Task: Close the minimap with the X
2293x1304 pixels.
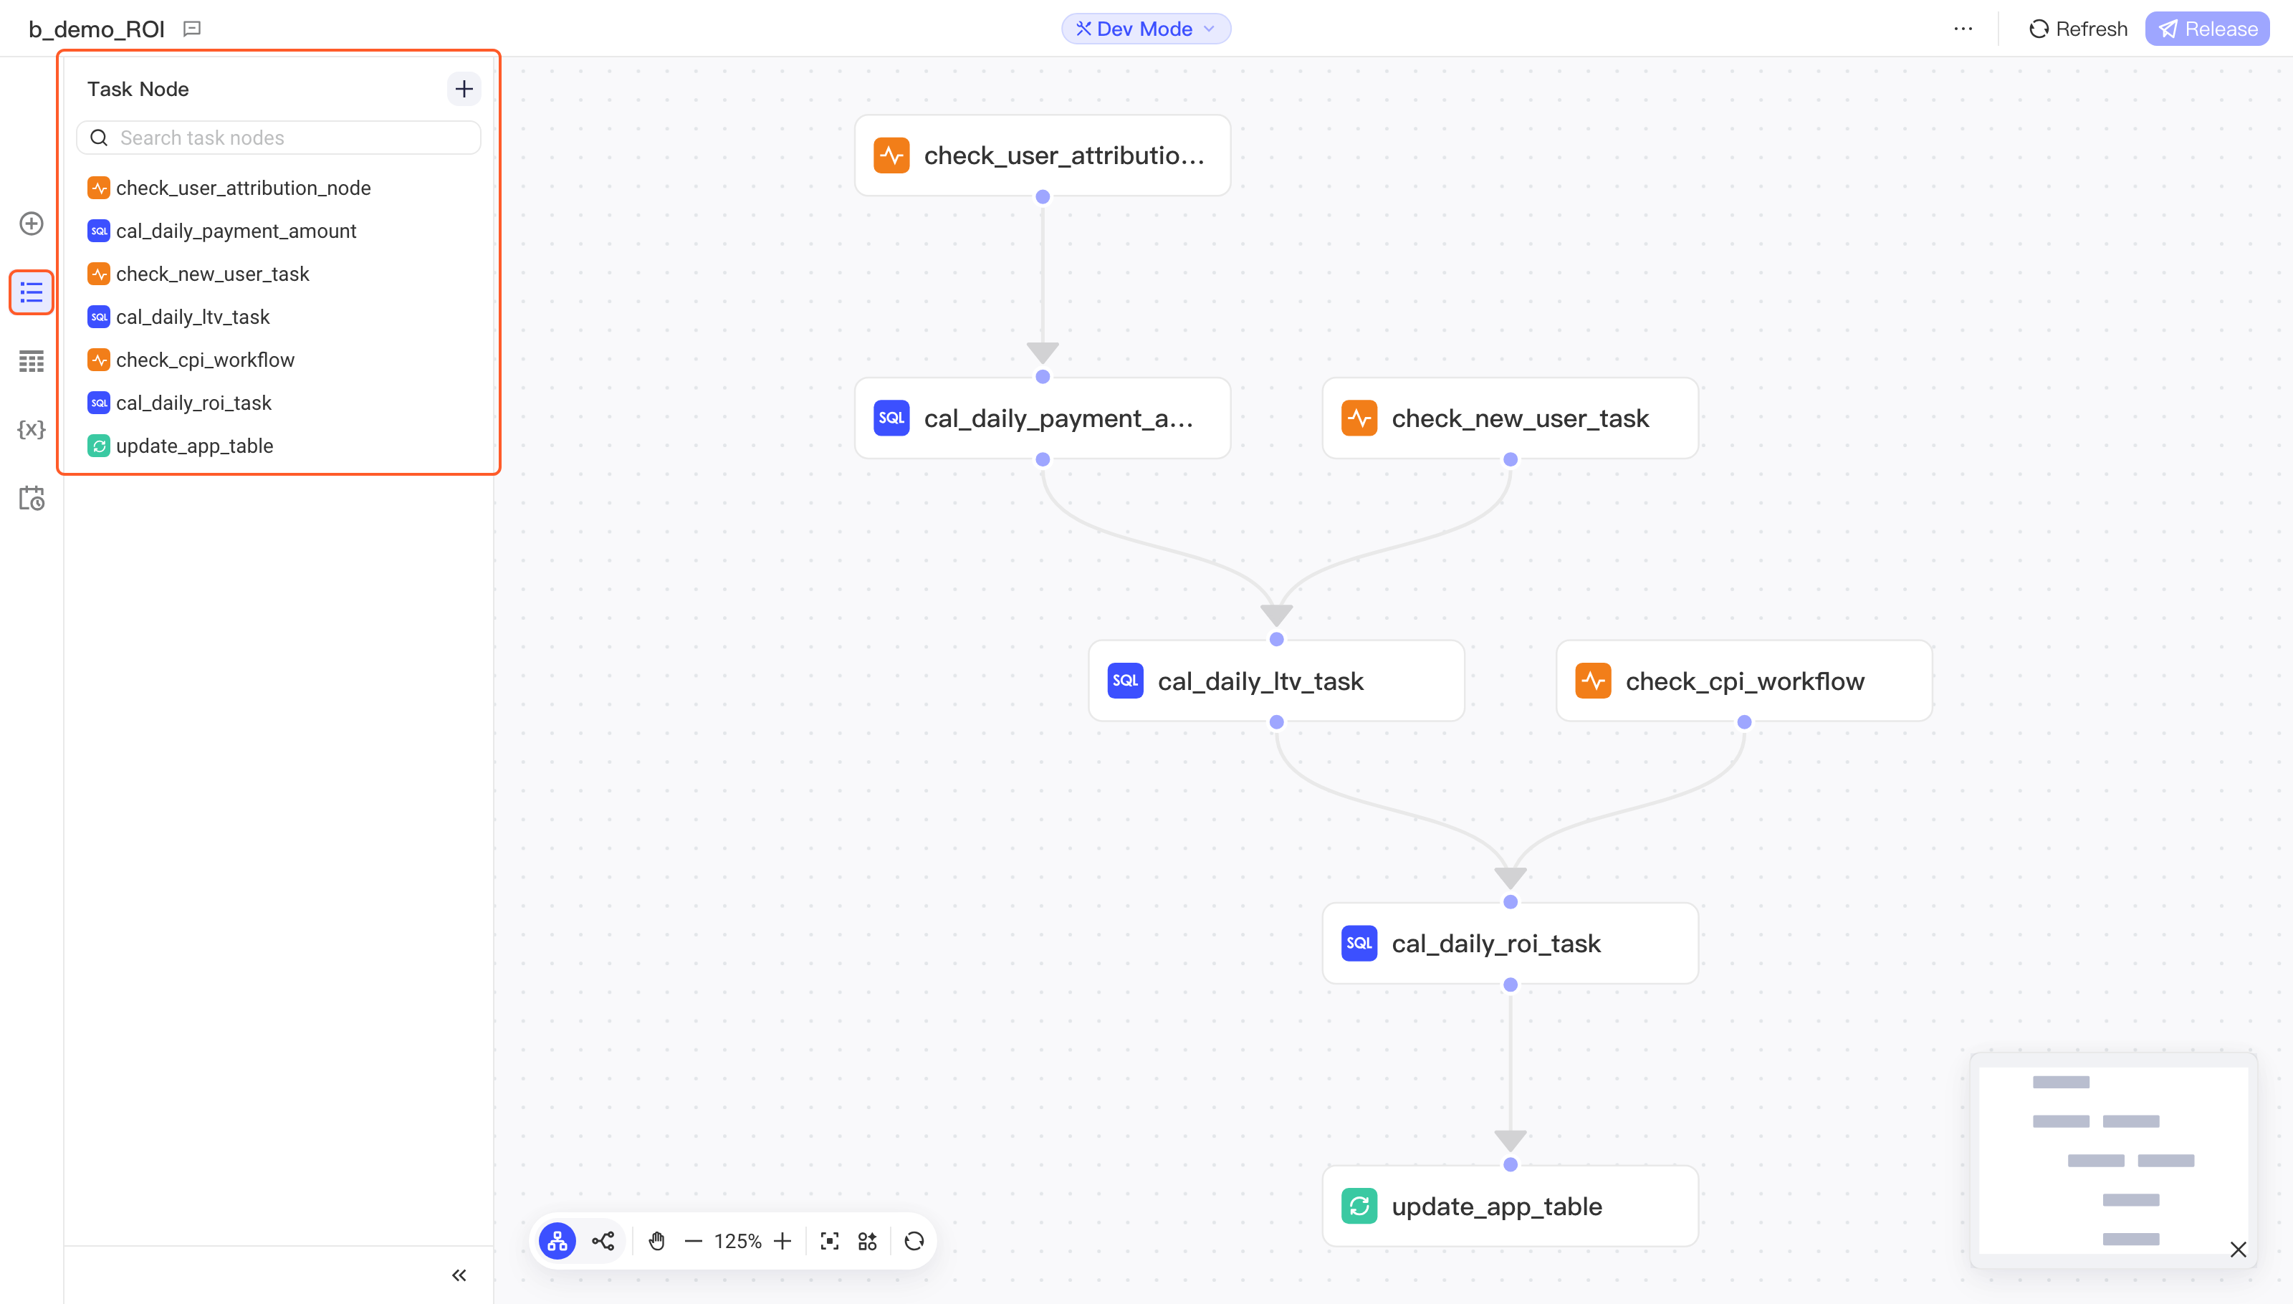Action: click(2237, 1250)
